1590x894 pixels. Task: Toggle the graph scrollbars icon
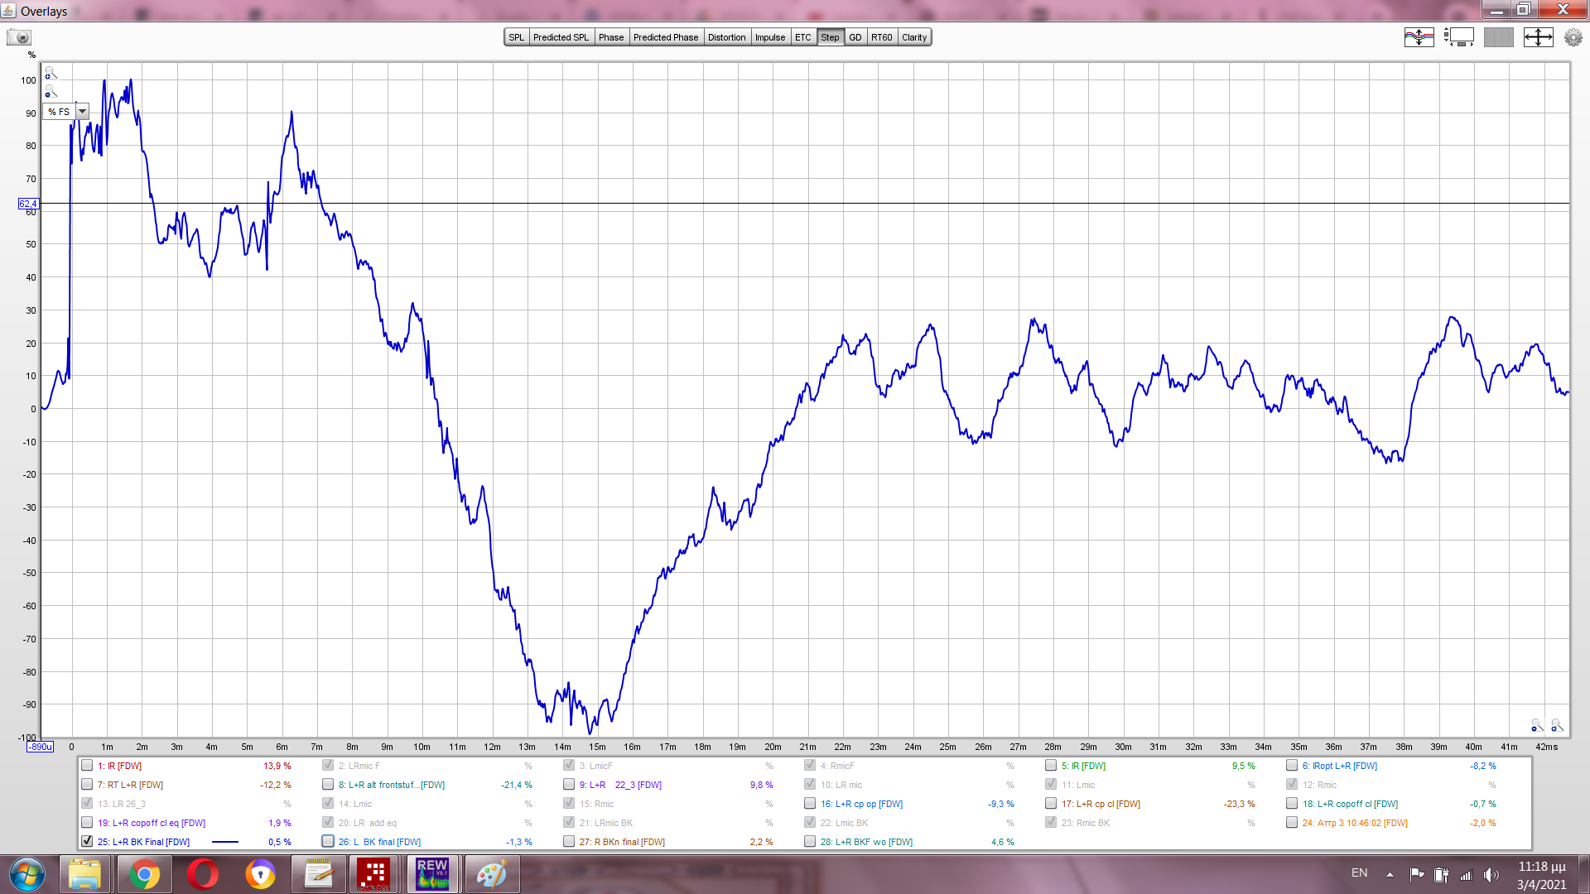tap(1458, 37)
